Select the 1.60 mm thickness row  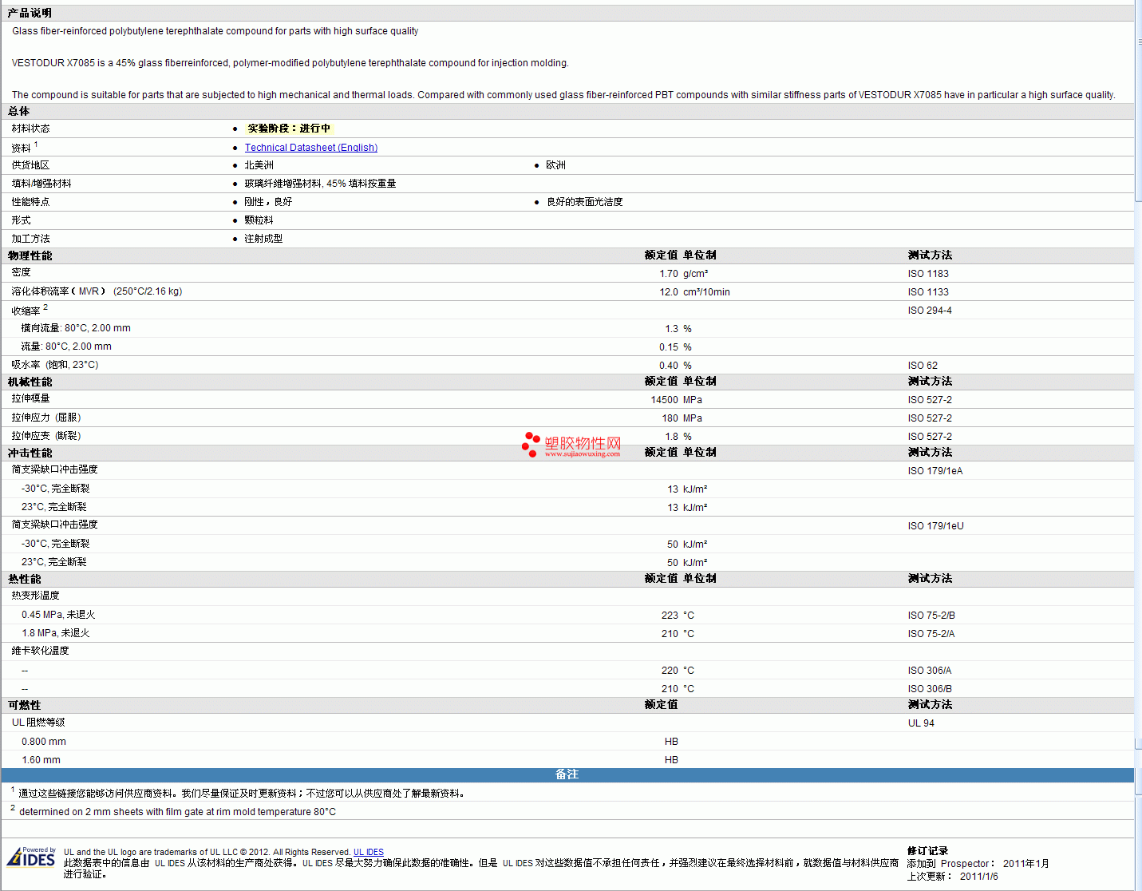(x=41, y=760)
